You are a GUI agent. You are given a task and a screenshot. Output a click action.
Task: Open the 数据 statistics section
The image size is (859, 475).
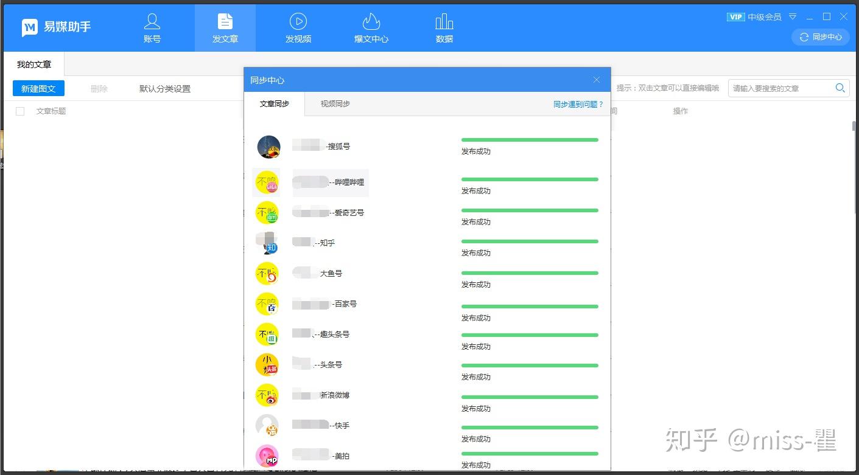[x=444, y=28]
